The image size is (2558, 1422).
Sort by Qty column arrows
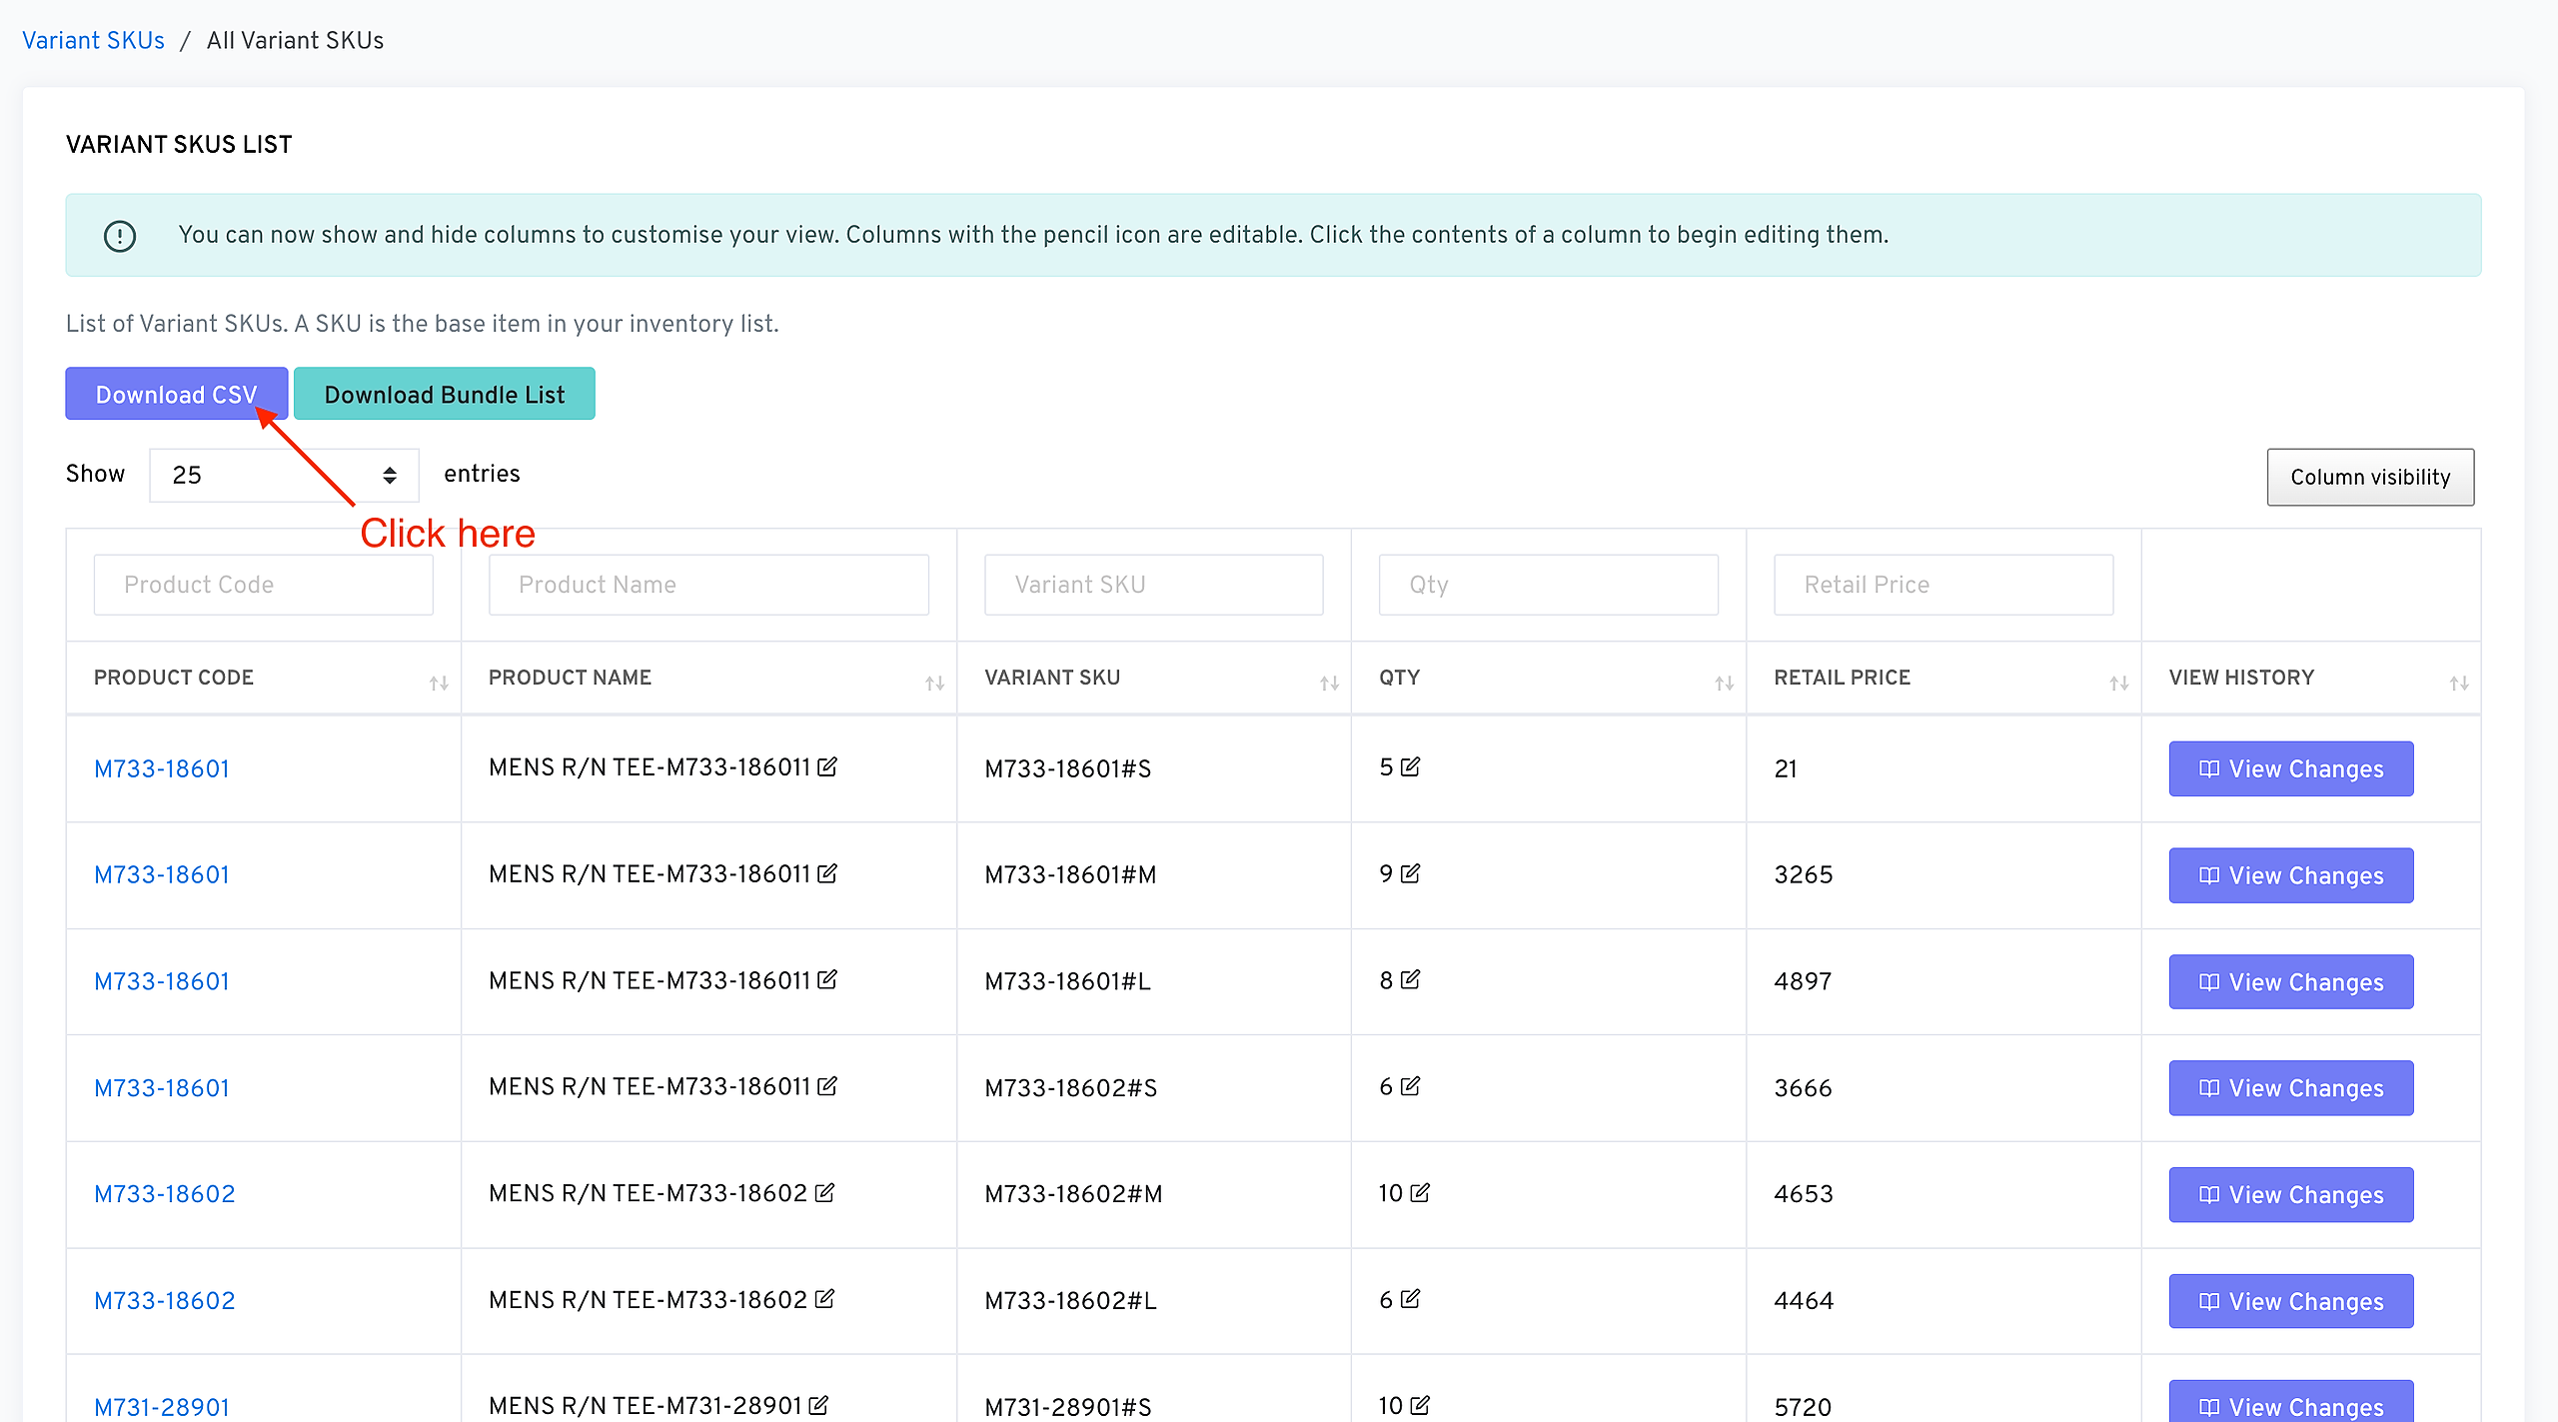1724,683
